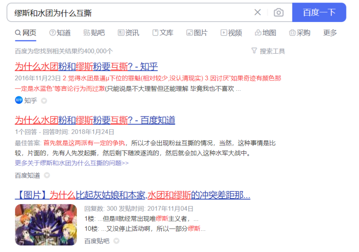Focus the search query input field
The image size is (359, 252).
(131, 13)
